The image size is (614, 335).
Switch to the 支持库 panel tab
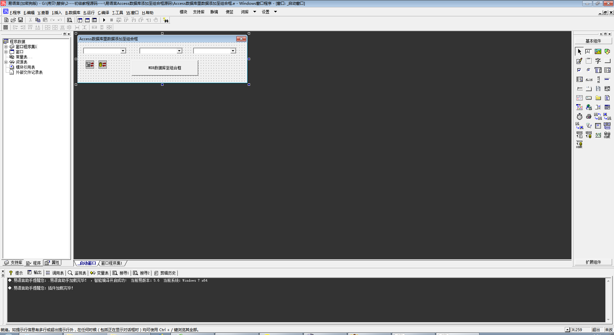click(x=13, y=263)
